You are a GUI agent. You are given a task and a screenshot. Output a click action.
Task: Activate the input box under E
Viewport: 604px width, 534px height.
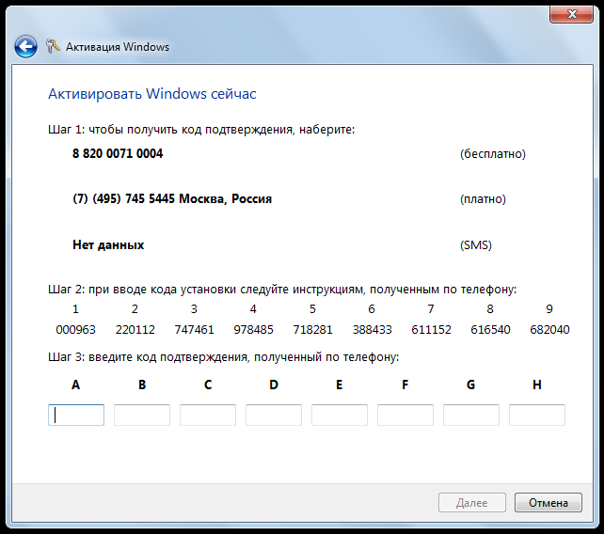click(x=340, y=415)
